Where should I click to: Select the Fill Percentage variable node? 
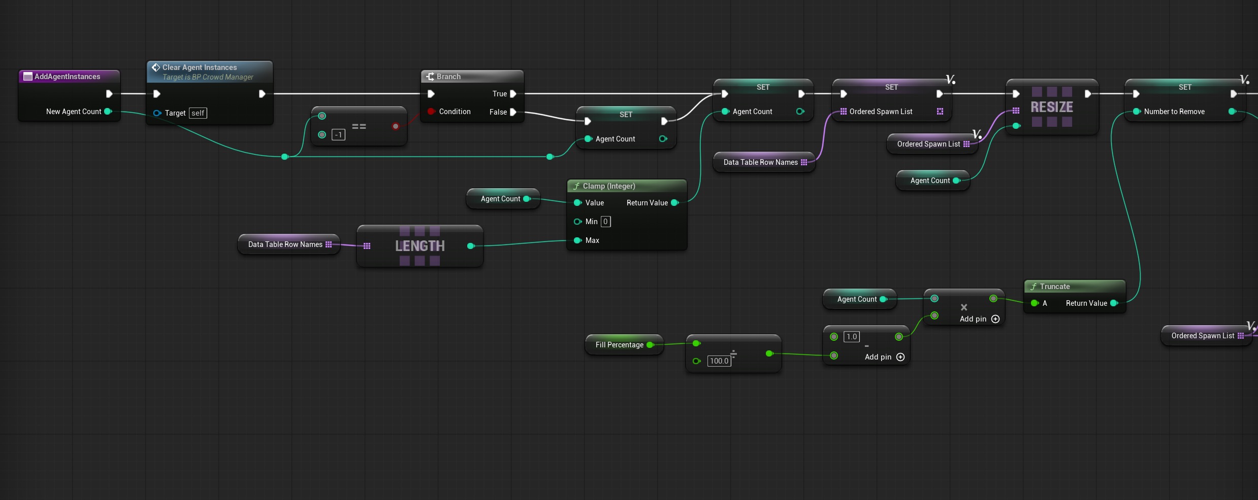pos(624,345)
